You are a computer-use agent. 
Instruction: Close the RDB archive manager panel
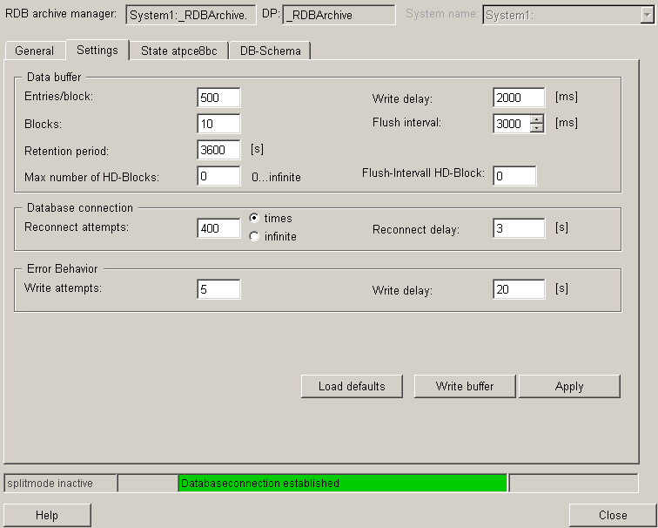click(x=613, y=515)
